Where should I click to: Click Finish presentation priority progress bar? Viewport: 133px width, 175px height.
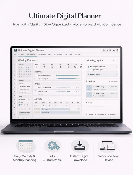point(69,76)
